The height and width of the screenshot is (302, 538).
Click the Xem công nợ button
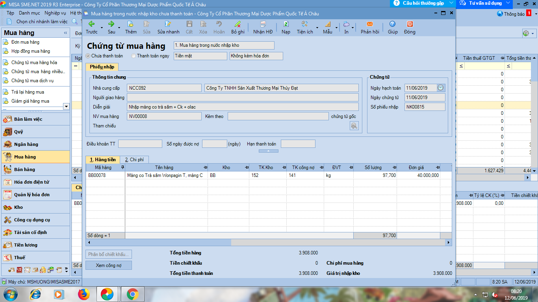(x=109, y=265)
